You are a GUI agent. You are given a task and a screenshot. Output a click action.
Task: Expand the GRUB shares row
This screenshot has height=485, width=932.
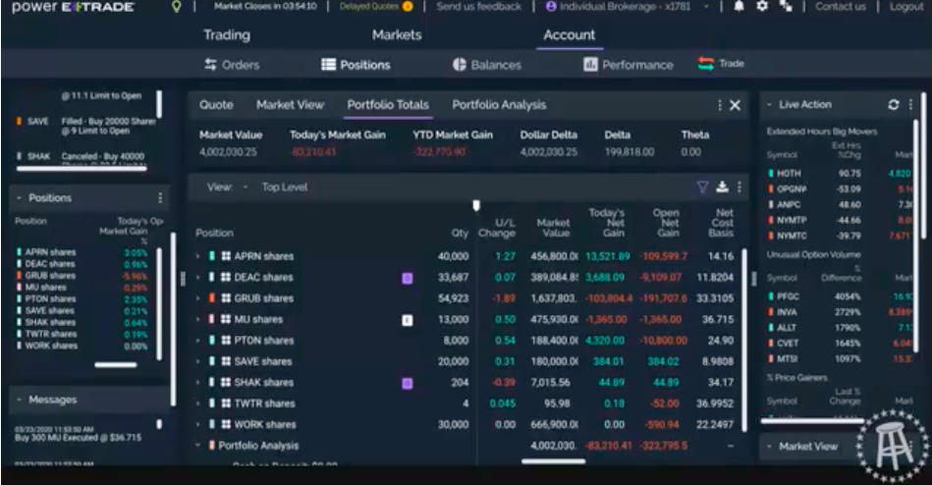198,298
